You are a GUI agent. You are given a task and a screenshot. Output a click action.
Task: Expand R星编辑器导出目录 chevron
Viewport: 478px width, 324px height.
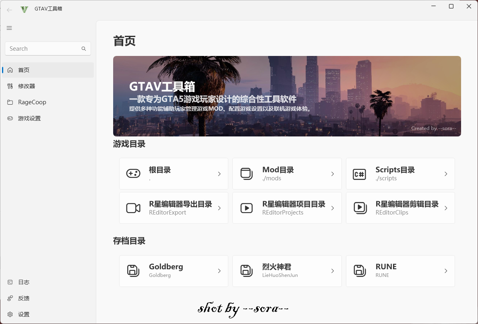point(219,208)
